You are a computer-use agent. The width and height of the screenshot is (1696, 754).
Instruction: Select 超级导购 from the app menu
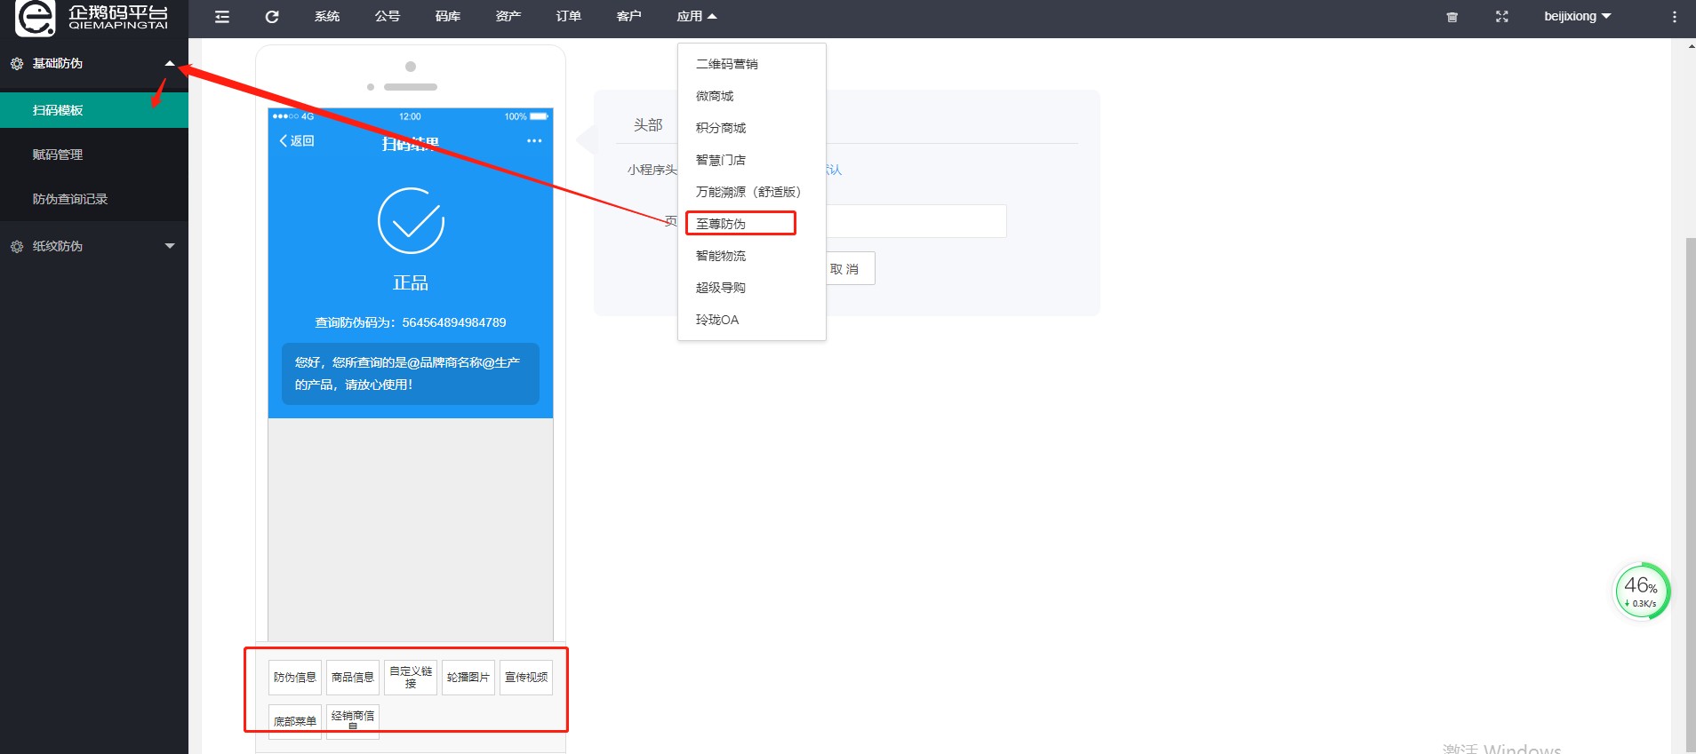[x=752, y=288]
